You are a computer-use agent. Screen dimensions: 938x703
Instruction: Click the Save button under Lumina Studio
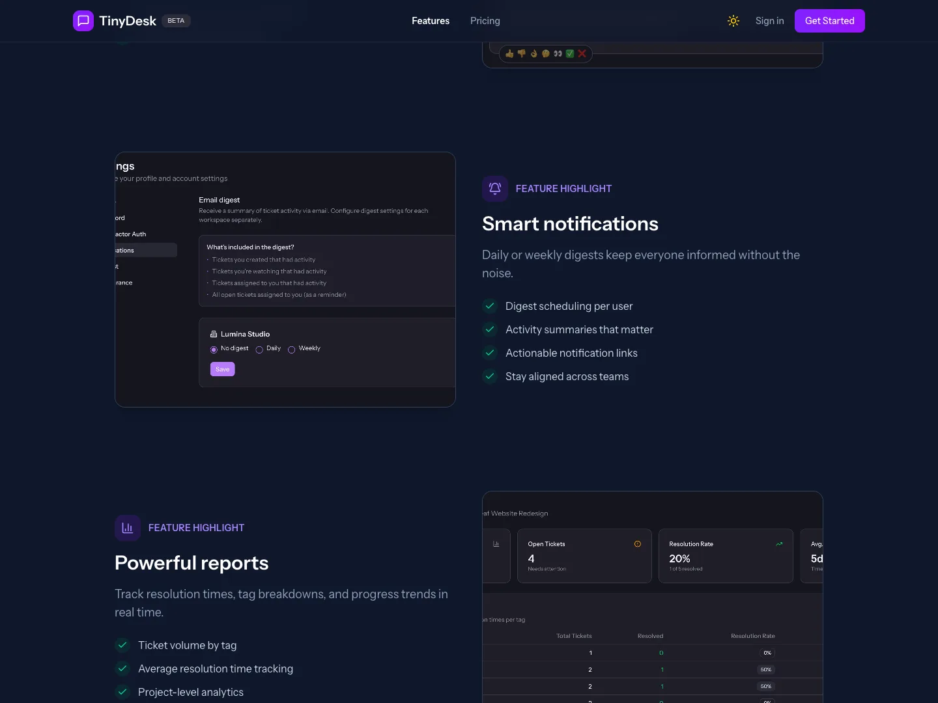click(x=223, y=369)
